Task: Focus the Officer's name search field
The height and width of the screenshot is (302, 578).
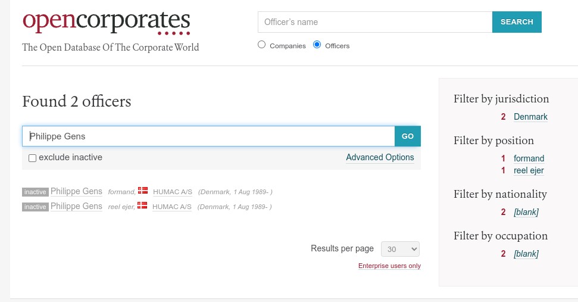Action: (375, 22)
